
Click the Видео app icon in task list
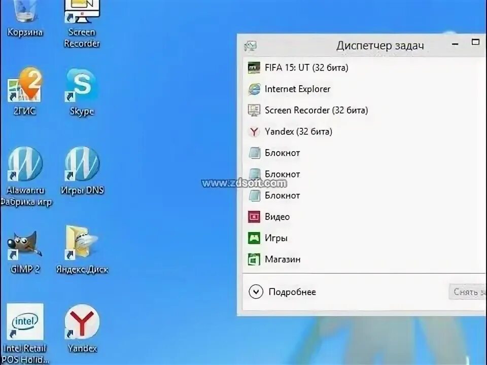[x=254, y=216]
